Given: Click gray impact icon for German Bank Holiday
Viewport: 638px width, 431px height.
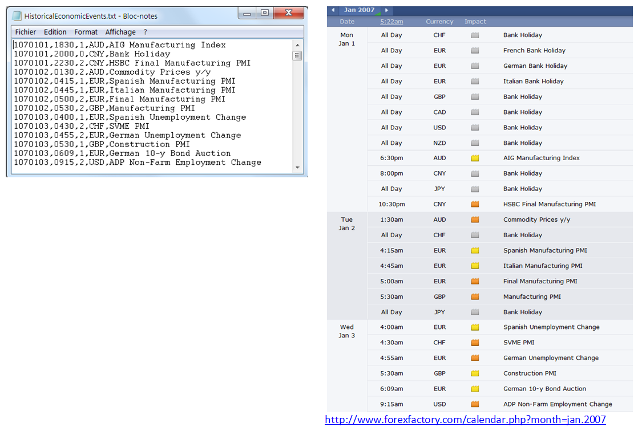Looking at the screenshot, I should [x=475, y=66].
